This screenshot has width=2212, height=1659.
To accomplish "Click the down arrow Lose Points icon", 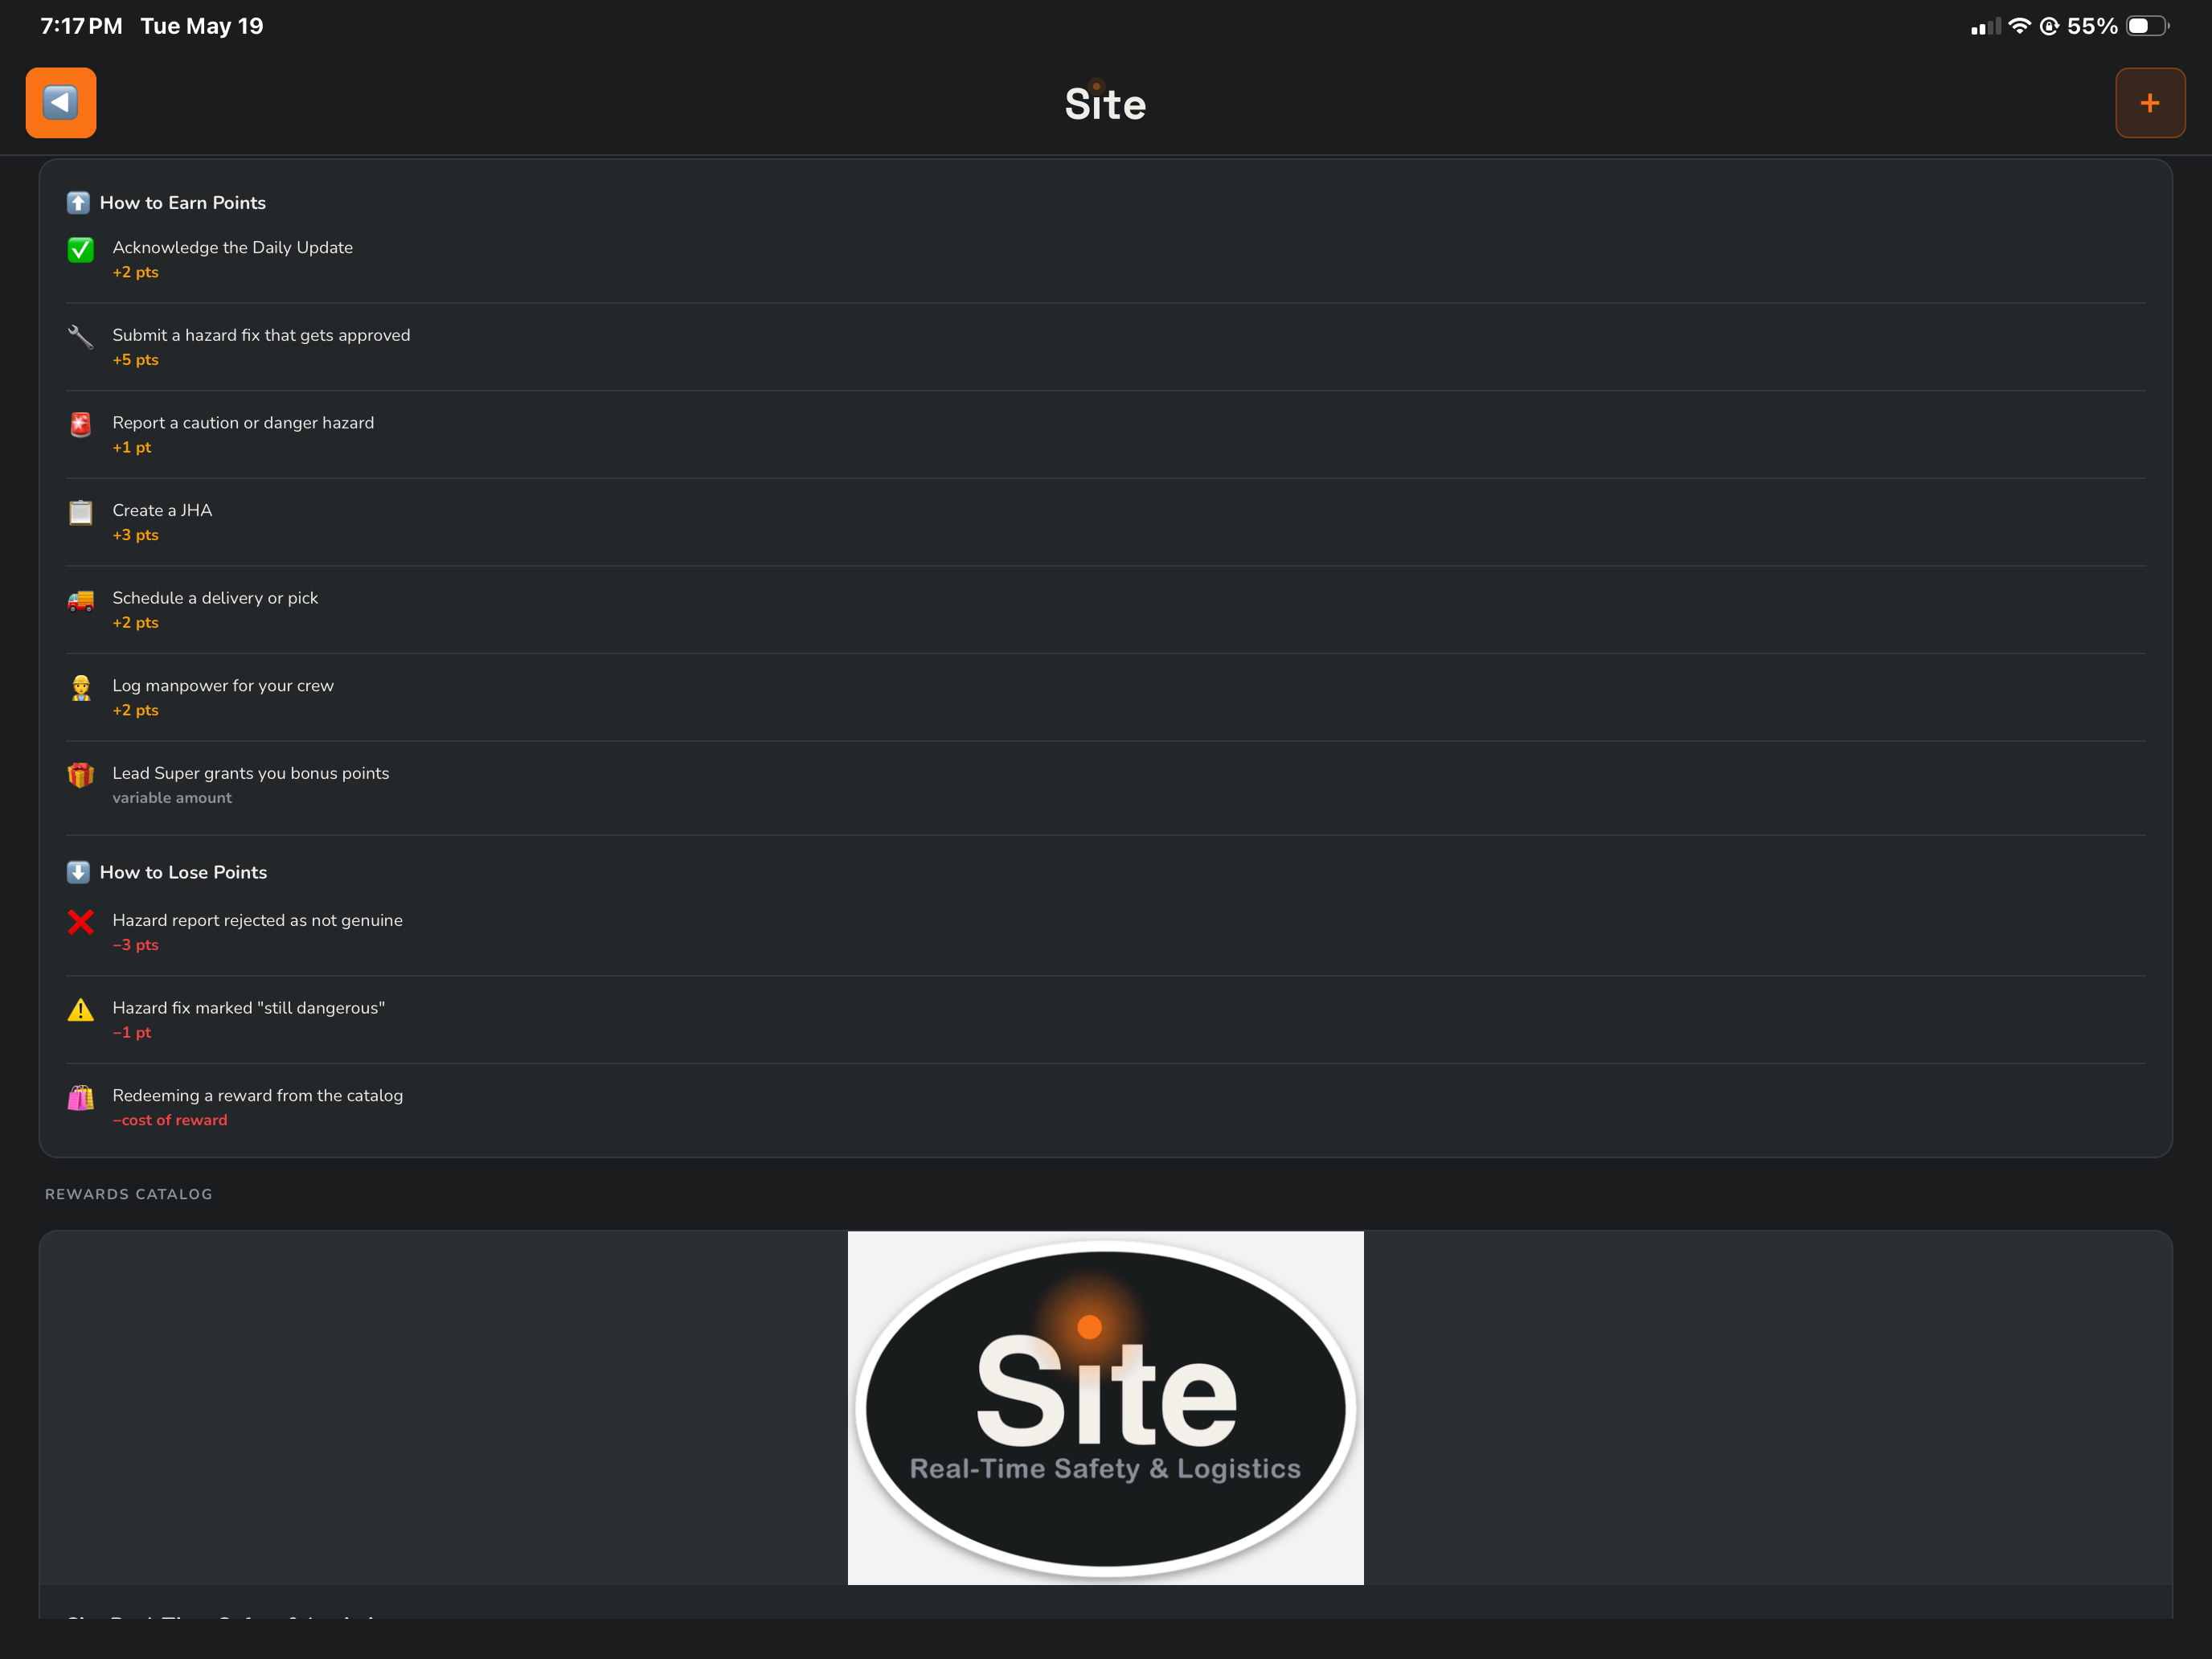I will pyautogui.click(x=78, y=872).
